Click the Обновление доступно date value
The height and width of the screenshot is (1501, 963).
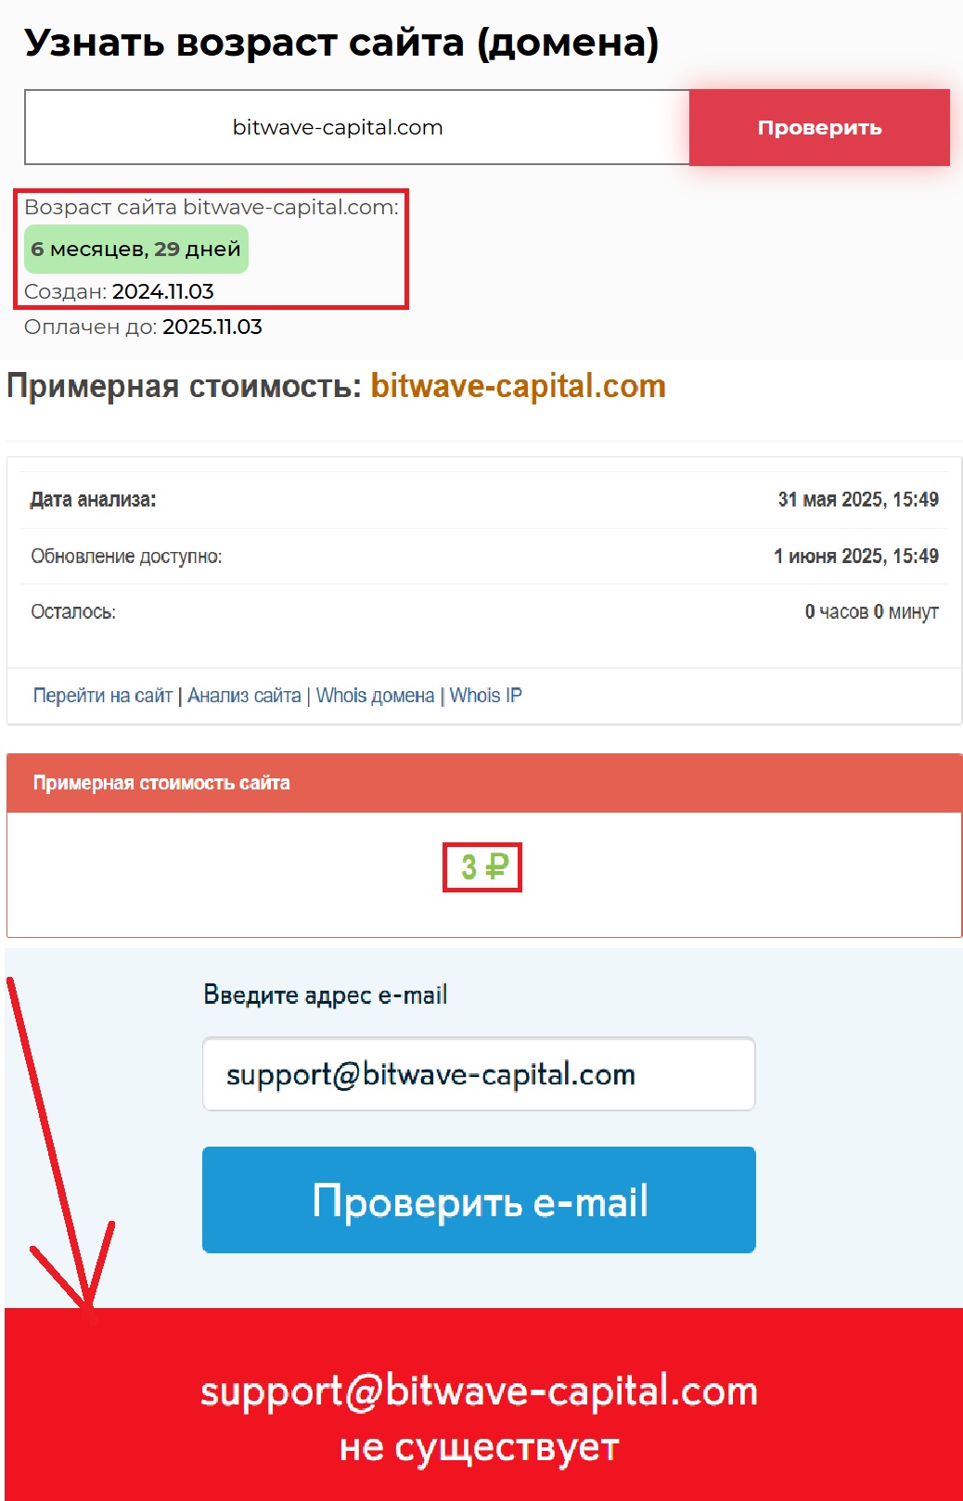click(856, 556)
